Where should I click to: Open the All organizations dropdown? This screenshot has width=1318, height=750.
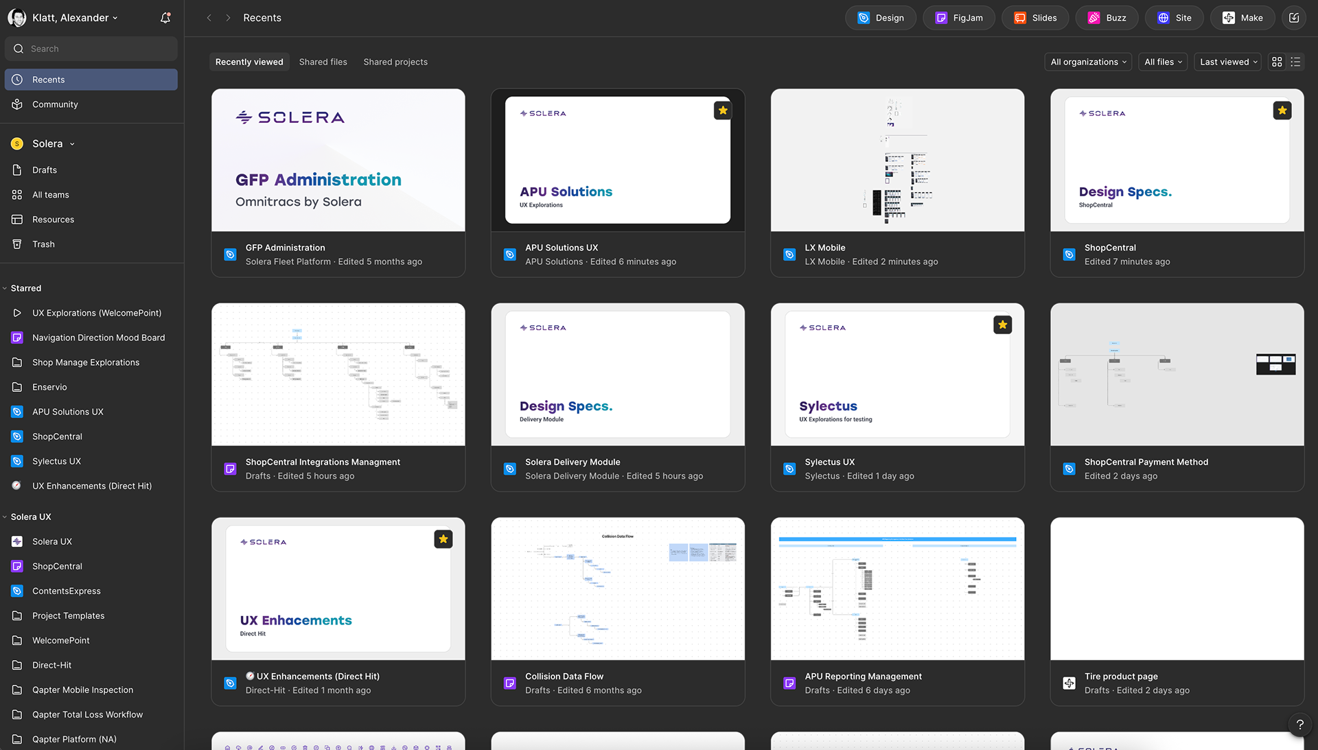click(x=1088, y=62)
